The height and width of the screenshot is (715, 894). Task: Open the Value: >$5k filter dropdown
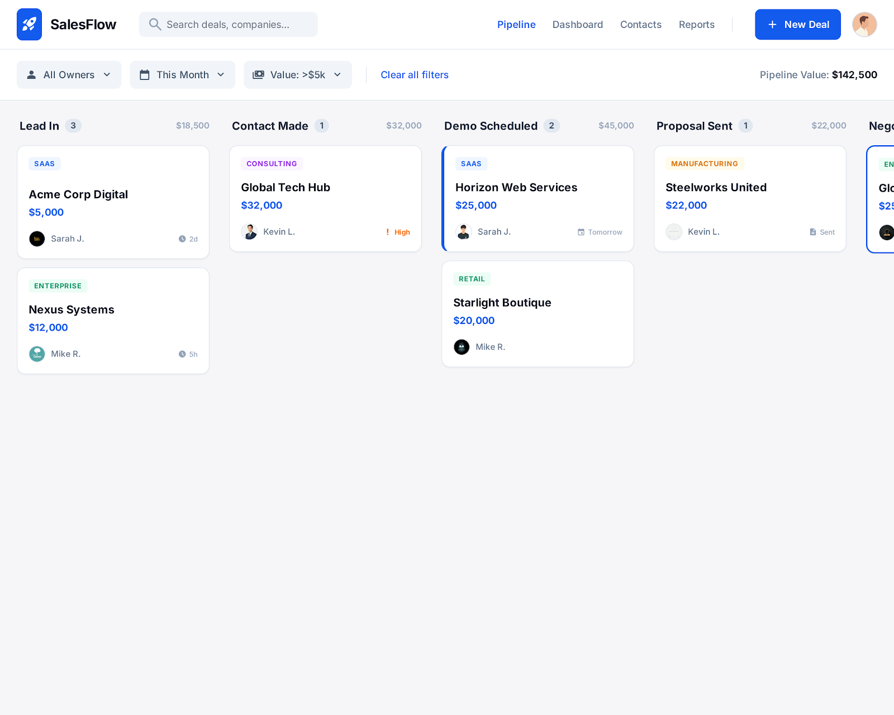[x=297, y=74]
